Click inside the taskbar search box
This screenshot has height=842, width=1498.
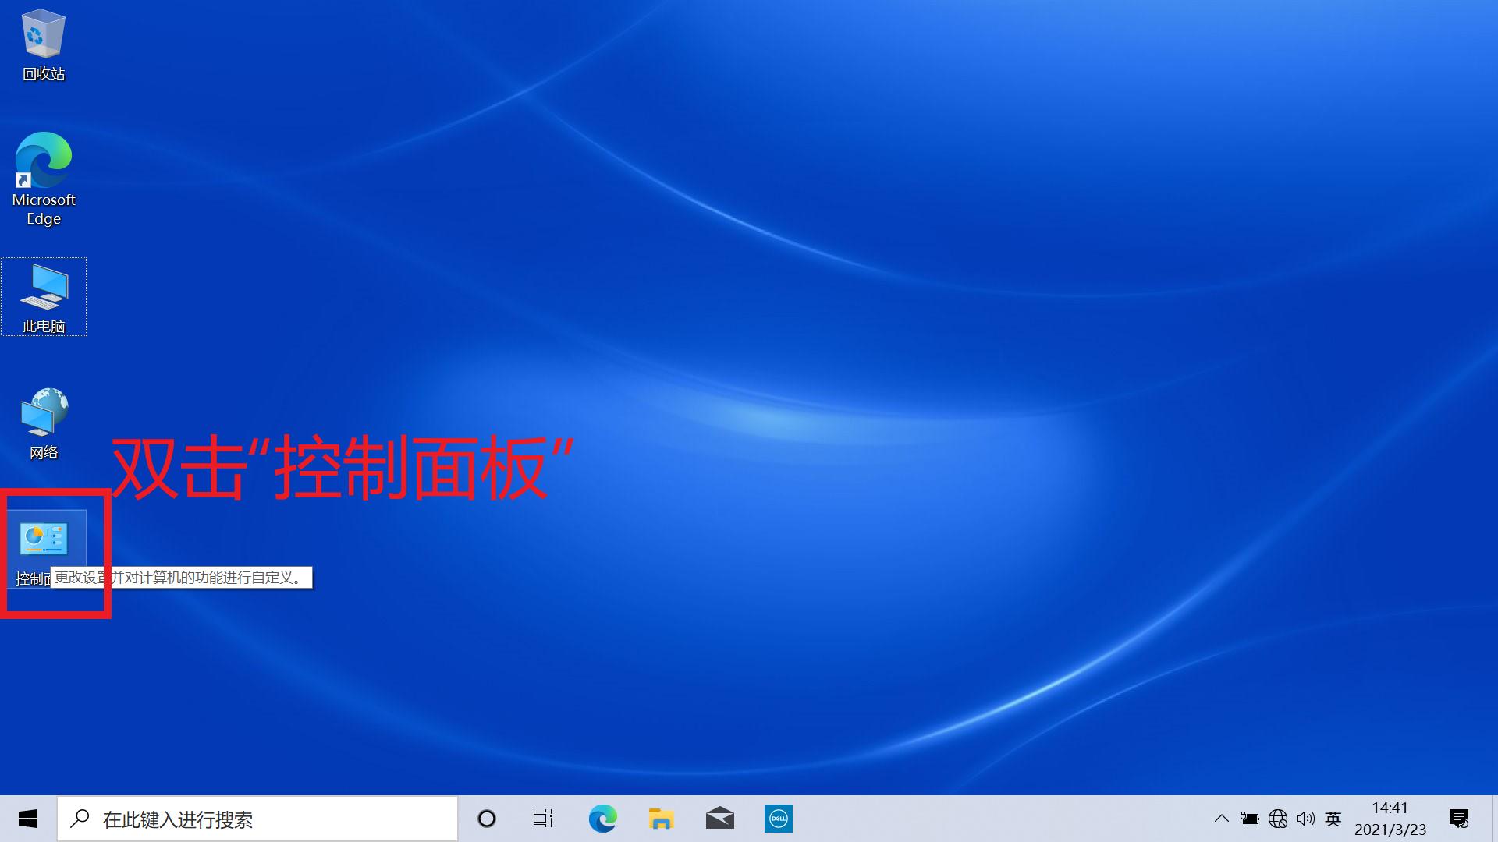coord(257,819)
